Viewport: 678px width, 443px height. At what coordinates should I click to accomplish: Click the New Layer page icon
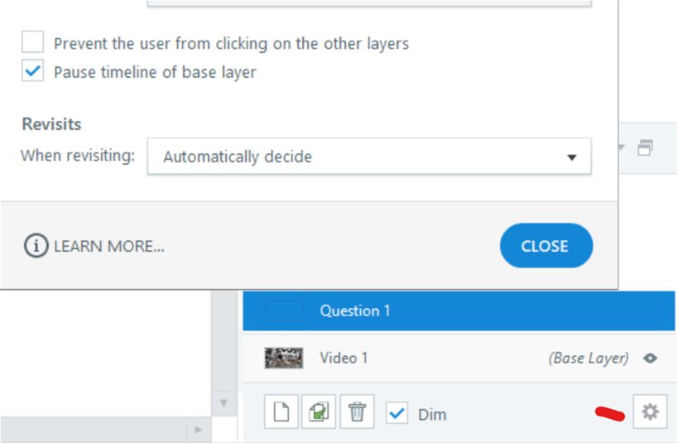tap(281, 412)
